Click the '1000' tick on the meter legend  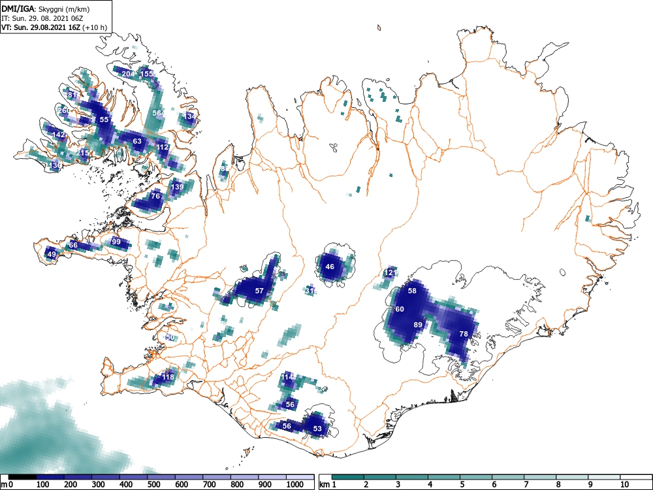(x=295, y=485)
